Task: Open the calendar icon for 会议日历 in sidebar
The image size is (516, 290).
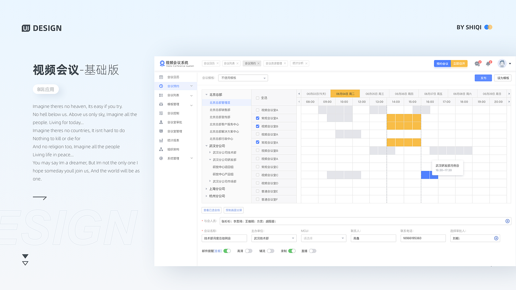Action: [161, 77]
